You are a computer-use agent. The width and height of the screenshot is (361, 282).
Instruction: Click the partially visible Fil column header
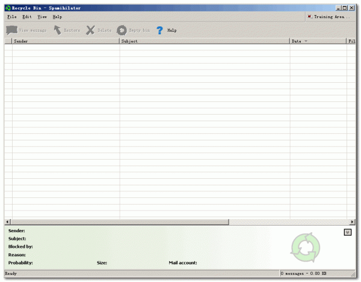click(x=351, y=41)
